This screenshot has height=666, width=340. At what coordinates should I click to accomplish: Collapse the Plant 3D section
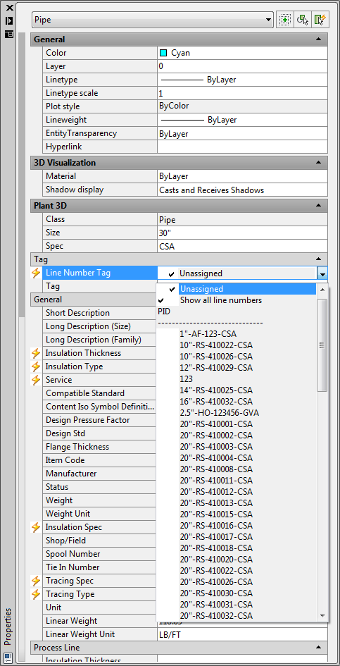click(318, 206)
